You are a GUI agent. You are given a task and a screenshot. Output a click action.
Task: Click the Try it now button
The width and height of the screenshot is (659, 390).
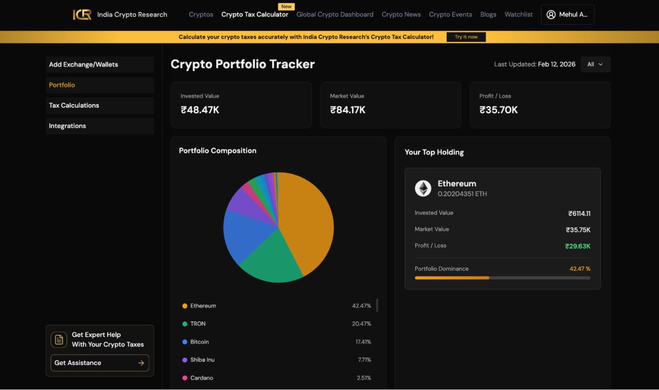466,37
